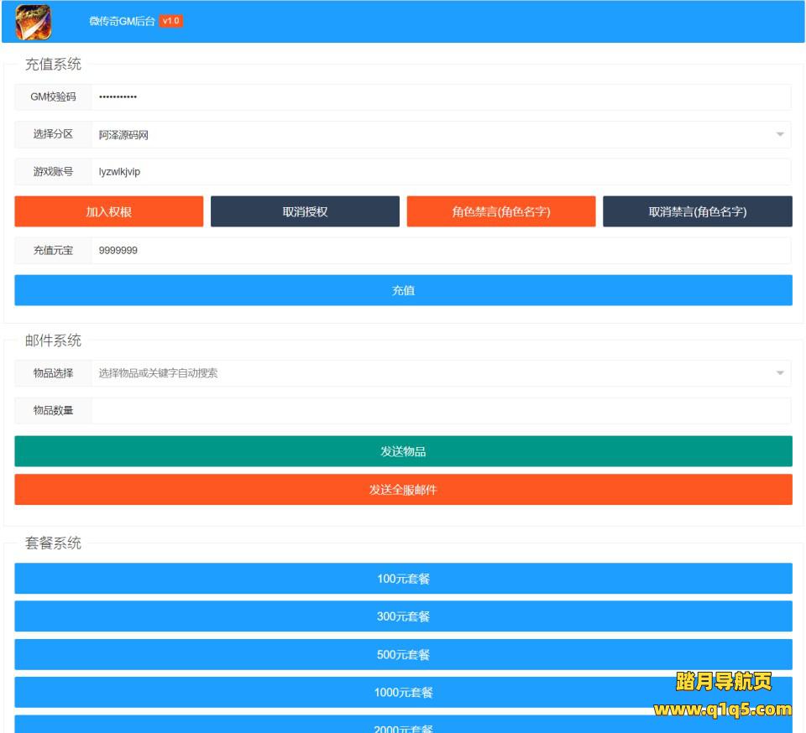The image size is (806, 733).
Task: Click the game logo icon in header
Action: 34,22
